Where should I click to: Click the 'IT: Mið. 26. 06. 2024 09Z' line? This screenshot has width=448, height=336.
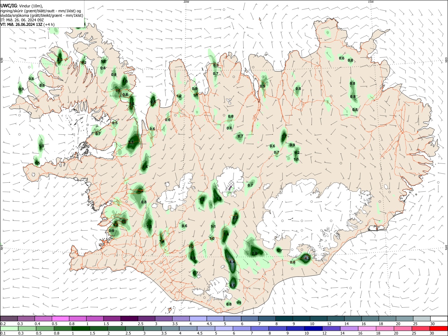coord(22,20)
